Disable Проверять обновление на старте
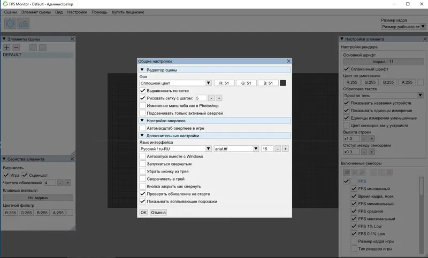 tap(142, 194)
